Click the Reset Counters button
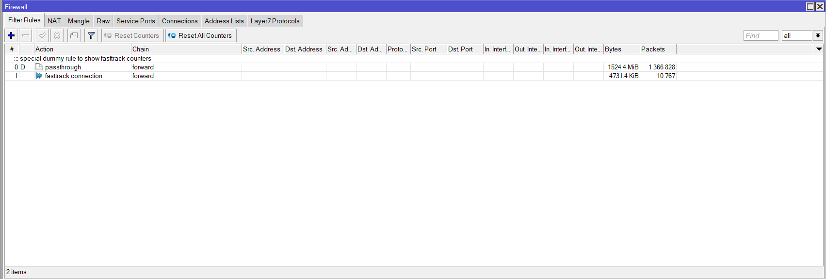Screen dimensions: 826x279 tap(132, 35)
